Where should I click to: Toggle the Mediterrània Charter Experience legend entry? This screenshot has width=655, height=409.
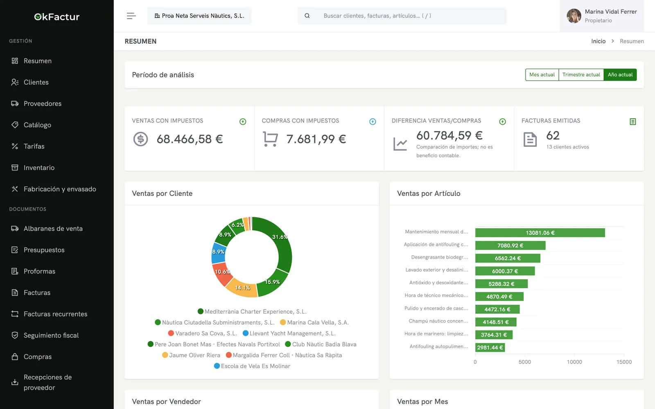tap(252, 312)
